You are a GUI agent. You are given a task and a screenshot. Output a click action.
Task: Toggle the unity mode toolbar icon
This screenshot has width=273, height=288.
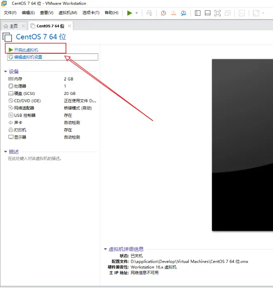pyautogui.click(x=227, y=13)
